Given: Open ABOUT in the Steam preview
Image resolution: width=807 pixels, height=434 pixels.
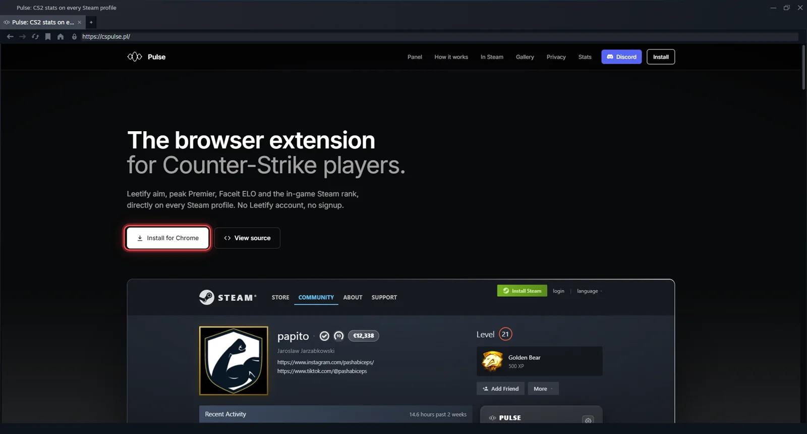Looking at the screenshot, I should tap(353, 297).
